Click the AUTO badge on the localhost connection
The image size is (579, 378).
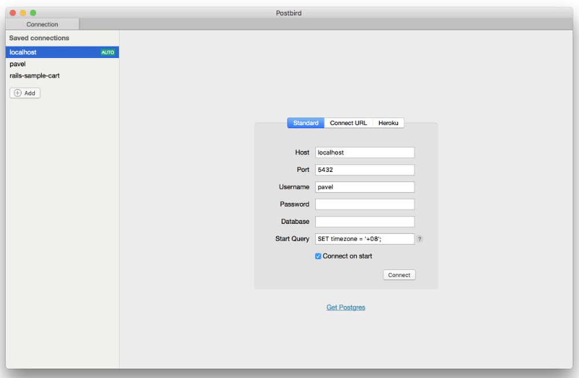pyautogui.click(x=108, y=52)
